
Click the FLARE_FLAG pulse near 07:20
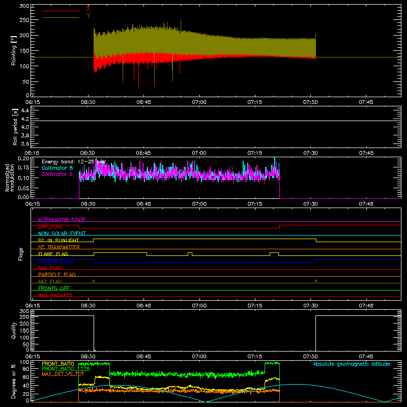(x=274, y=254)
